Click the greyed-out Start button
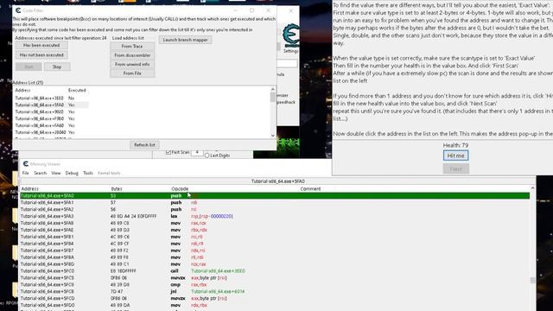 (29, 67)
